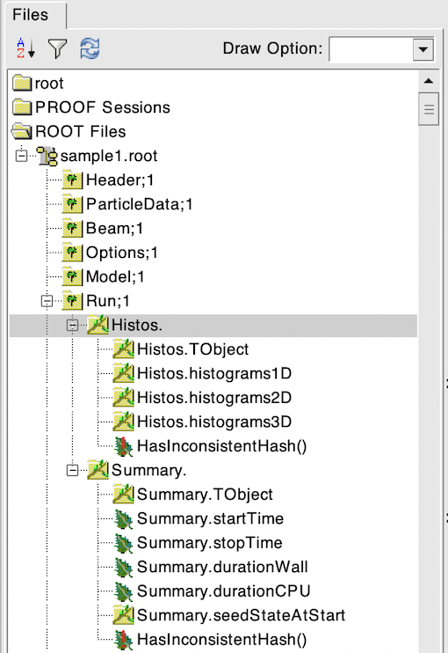Select the ParticleData;1 tree entry
Viewport: 448px width, 653px height.
click(127, 204)
